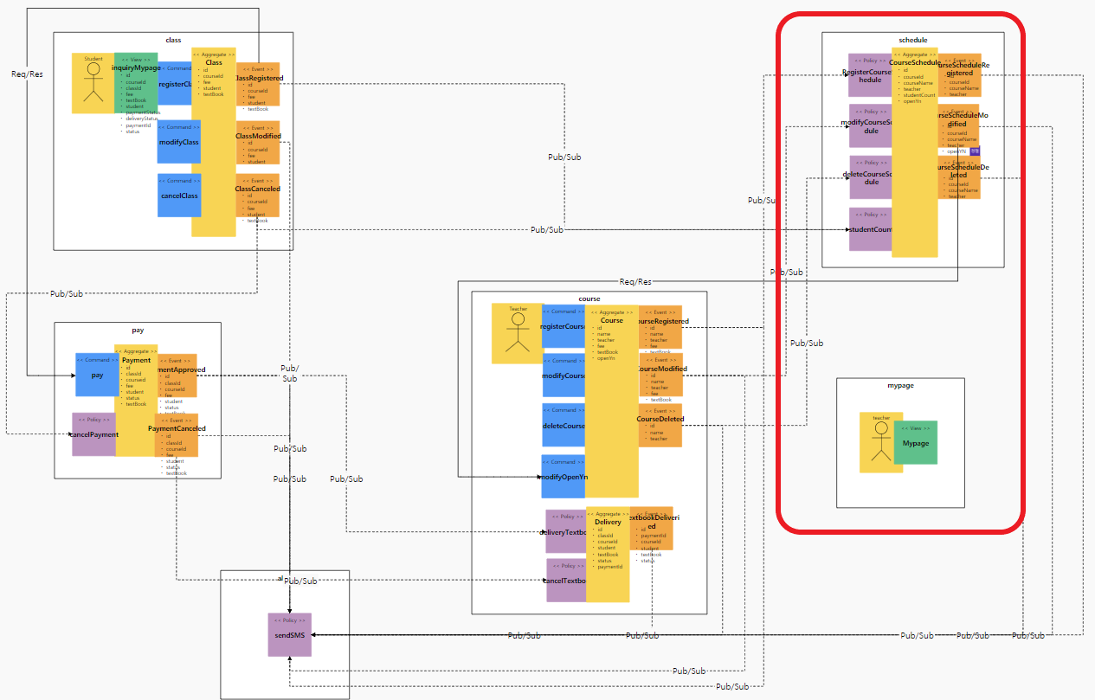Image resolution: width=1095 pixels, height=700 pixels.
Task: Select the modifyOpenYn command sticky
Action: point(564,477)
